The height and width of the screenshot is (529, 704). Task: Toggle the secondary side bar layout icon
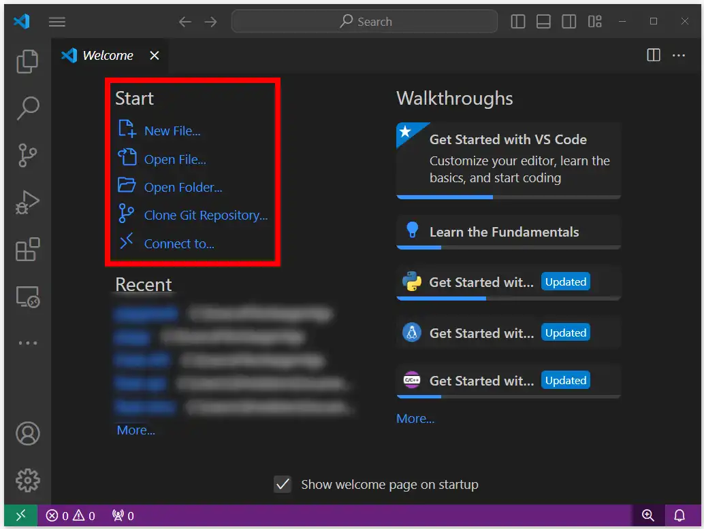tap(569, 21)
